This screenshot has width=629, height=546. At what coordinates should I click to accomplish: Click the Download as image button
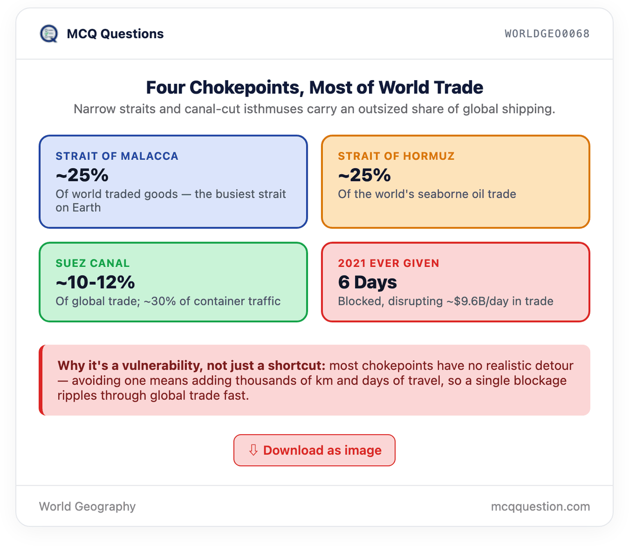(x=314, y=450)
